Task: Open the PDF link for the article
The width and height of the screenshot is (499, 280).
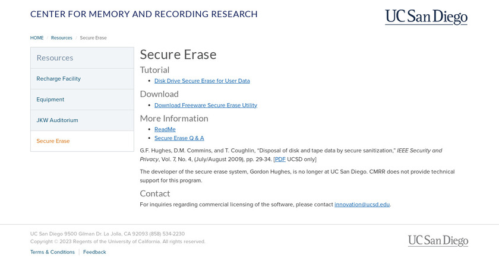Action: pyautogui.click(x=280, y=159)
